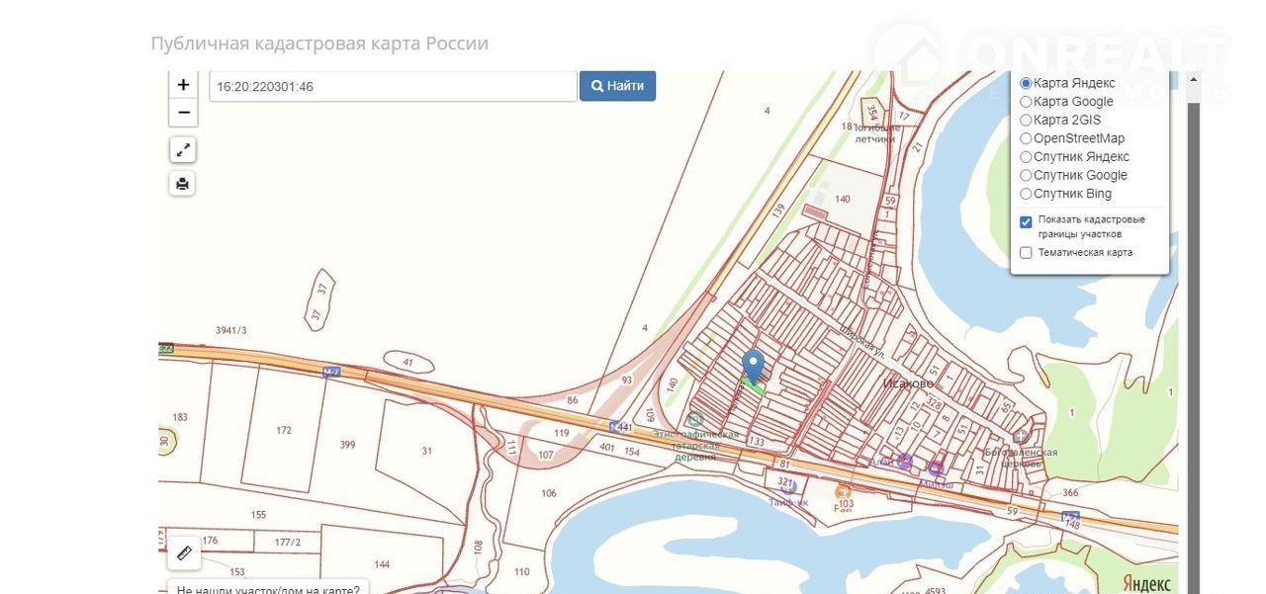Viewport: 1266px width, 594px height.
Task: Click the orange cafe icon by plot 103
Action: click(842, 491)
